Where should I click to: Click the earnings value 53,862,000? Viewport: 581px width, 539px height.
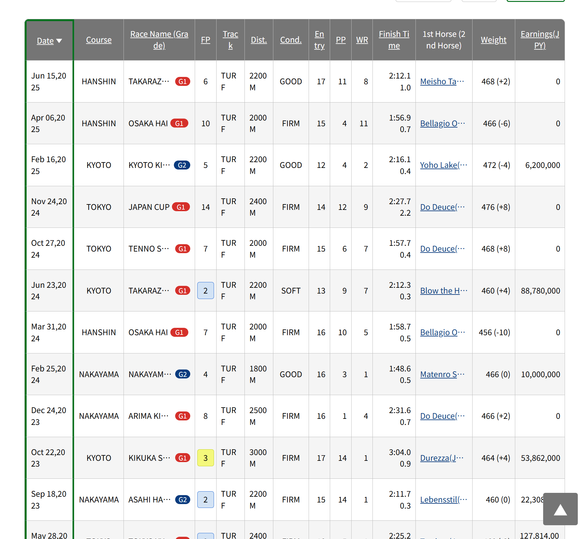pyautogui.click(x=540, y=458)
